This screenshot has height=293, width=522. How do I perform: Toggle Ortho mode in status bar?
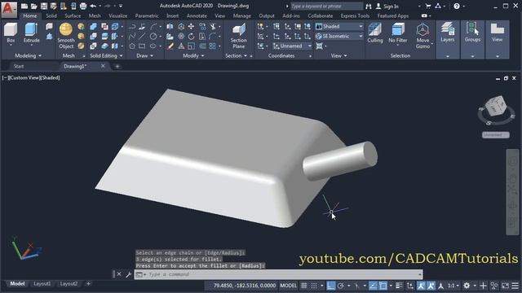coord(330,286)
